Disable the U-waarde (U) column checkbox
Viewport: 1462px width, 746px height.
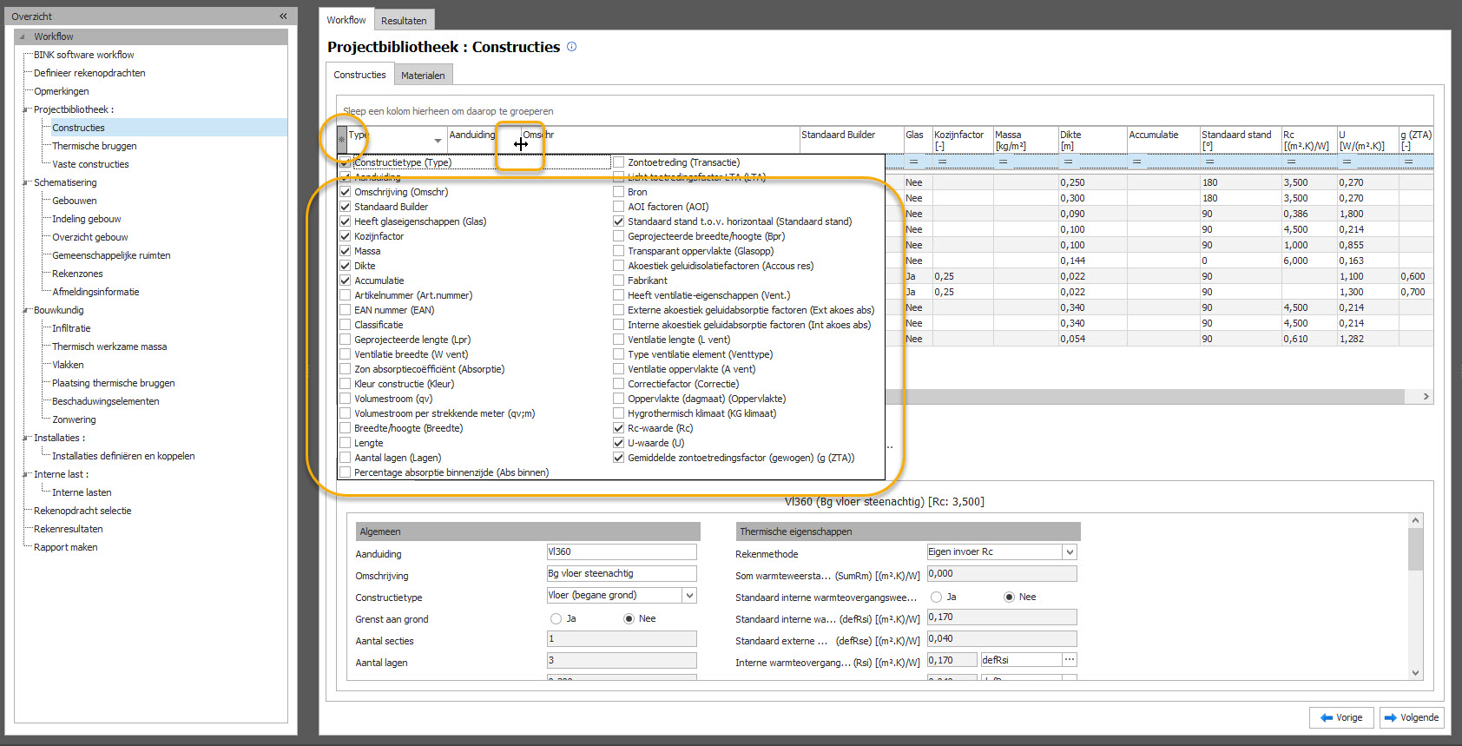pyautogui.click(x=619, y=443)
